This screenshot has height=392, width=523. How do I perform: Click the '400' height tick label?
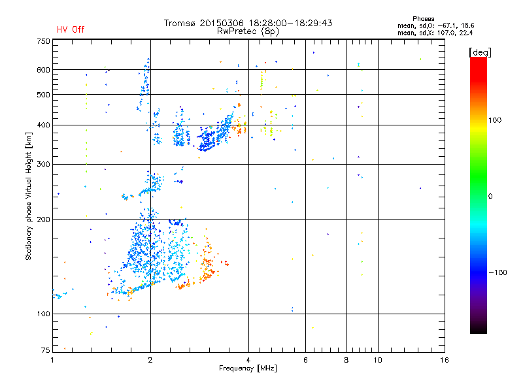pos(44,125)
